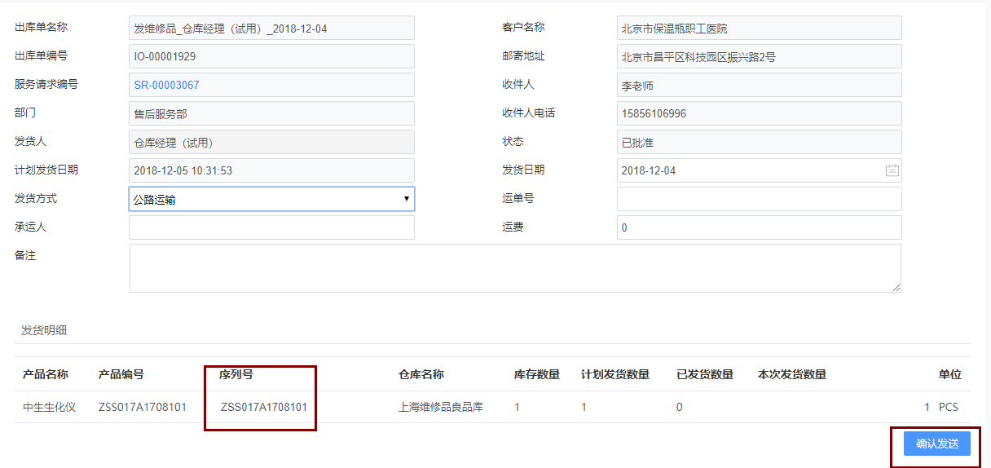Grab the 备注 textarea resize handle
The width and height of the screenshot is (991, 468).
896,288
